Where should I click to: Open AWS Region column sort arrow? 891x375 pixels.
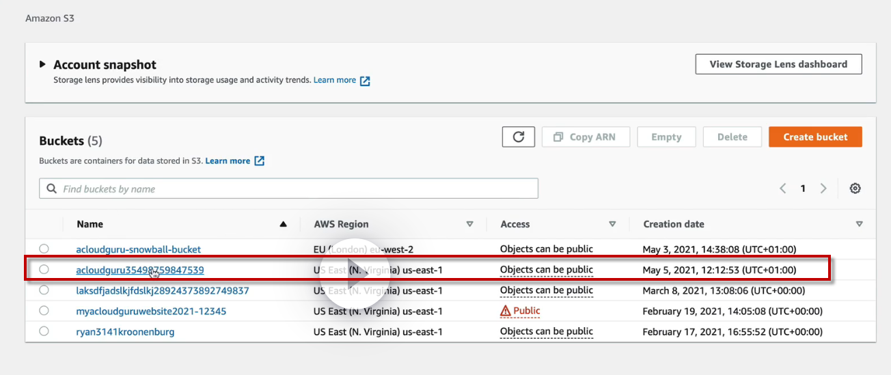[x=469, y=224]
